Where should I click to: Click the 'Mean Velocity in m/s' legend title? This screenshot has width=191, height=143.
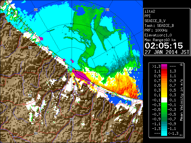click(181, 100)
